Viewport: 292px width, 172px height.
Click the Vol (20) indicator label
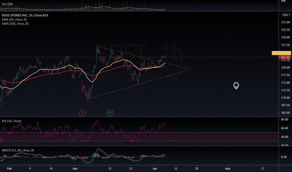pos(7,4)
